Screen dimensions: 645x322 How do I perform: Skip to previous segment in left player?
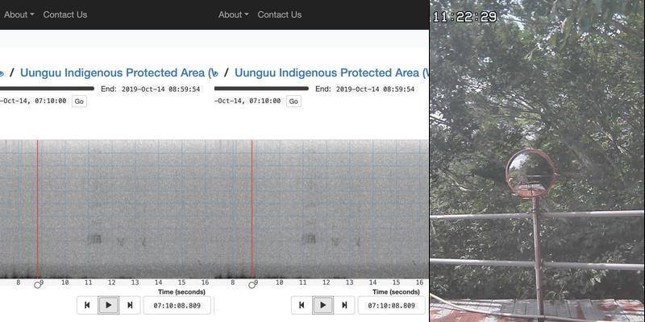(87, 305)
